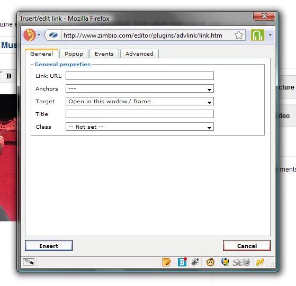Click the SEO status bar icon

pos(241,262)
